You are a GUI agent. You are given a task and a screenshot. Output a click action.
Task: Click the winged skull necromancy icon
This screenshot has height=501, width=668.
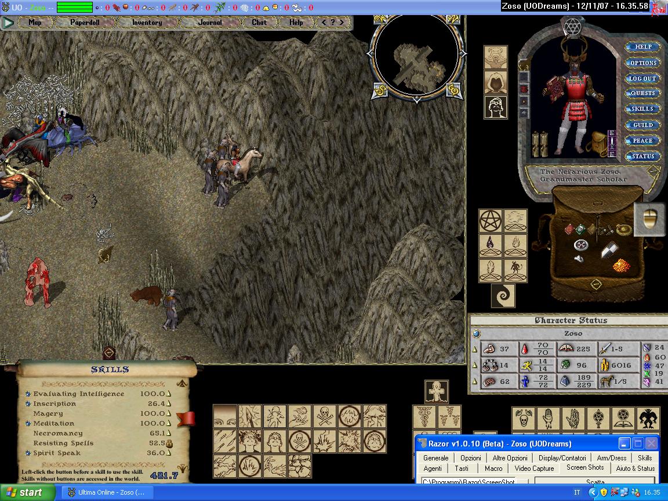(x=522, y=418)
